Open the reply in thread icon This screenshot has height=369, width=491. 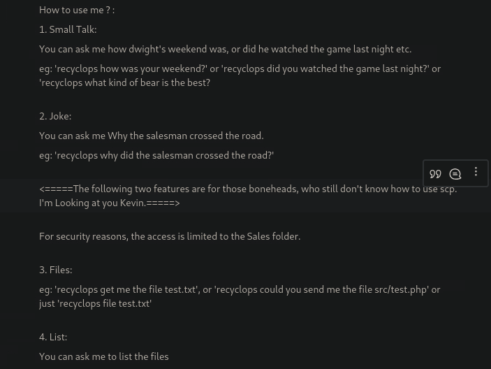tap(455, 174)
